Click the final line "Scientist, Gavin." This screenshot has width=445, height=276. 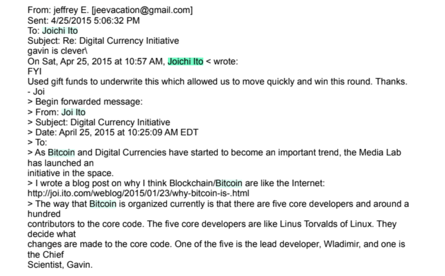(x=60, y=265)
